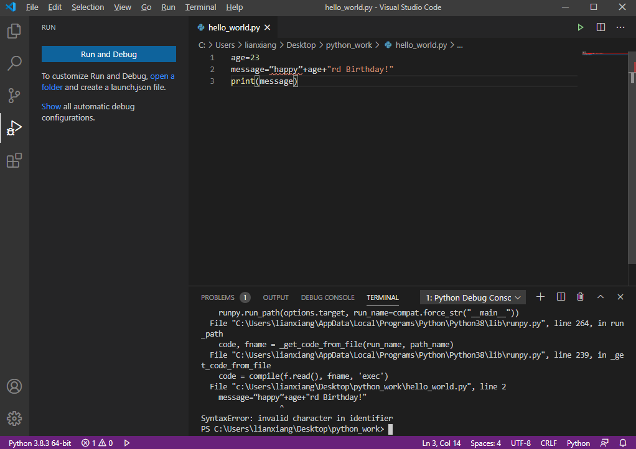Open the Explorer view in activity bar

click(14, 31)
